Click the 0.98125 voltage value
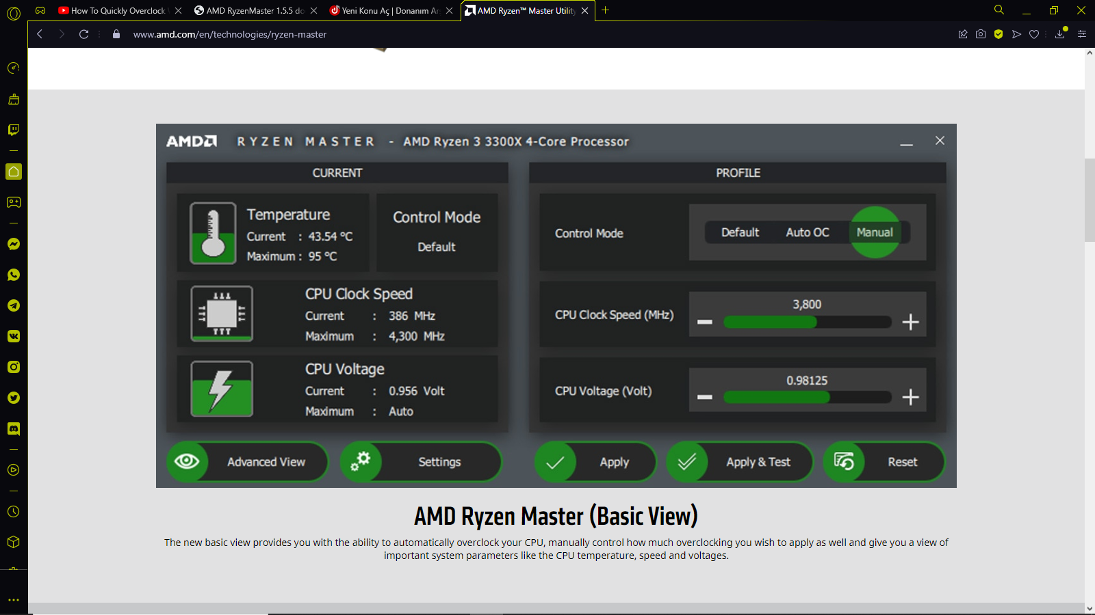The image size is (1095, 615). [x=807, y=380]
